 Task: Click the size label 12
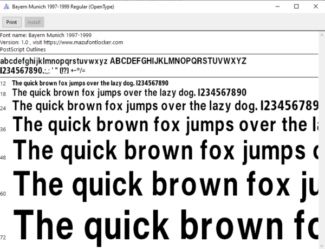(3, 84)
